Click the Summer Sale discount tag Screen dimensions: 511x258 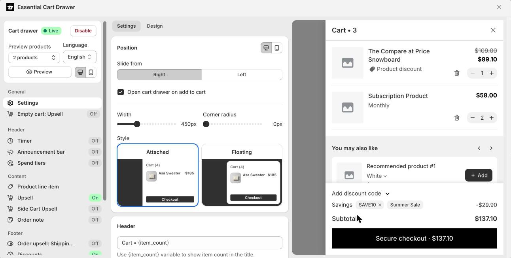coord(405,205)
